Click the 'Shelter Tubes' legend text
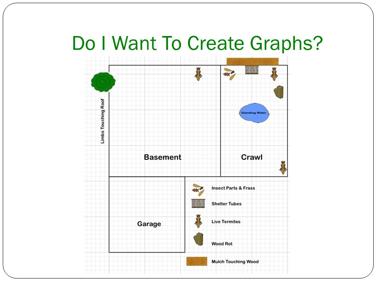The image size is (376, 282). point(226,204)
